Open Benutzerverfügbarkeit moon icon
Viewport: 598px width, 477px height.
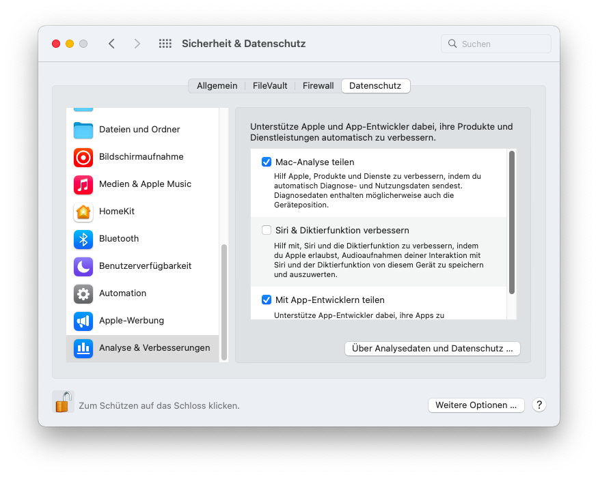pyautogui.click(x=83, y=266)
